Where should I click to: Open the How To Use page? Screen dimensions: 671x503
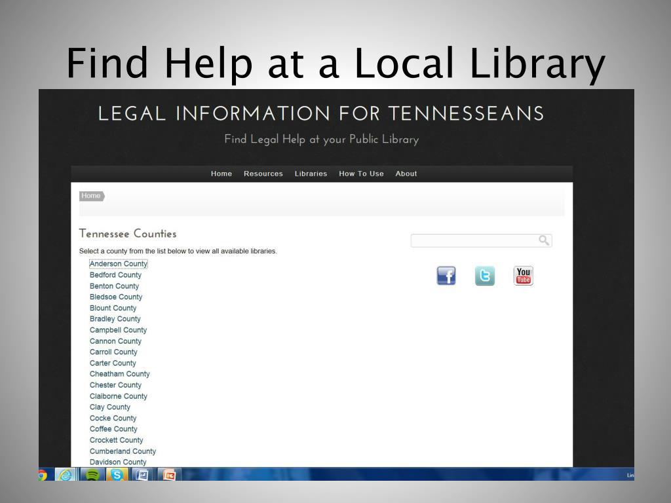coord(361,174)
